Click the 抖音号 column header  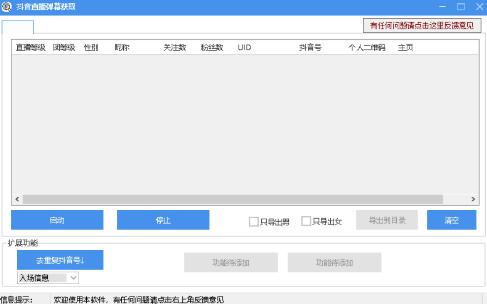click(x=310, y=47)
